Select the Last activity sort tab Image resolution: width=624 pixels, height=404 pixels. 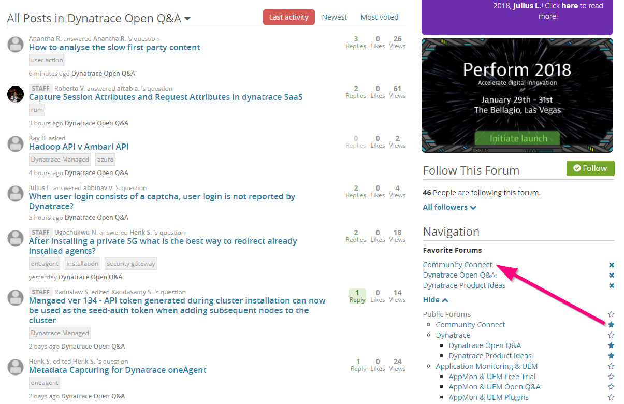click(289, 17)
